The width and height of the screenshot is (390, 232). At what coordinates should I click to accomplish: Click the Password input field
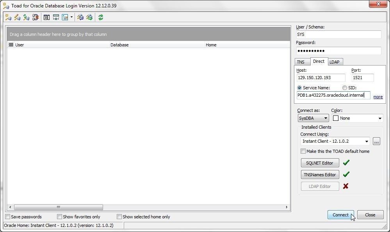(338, 51)
